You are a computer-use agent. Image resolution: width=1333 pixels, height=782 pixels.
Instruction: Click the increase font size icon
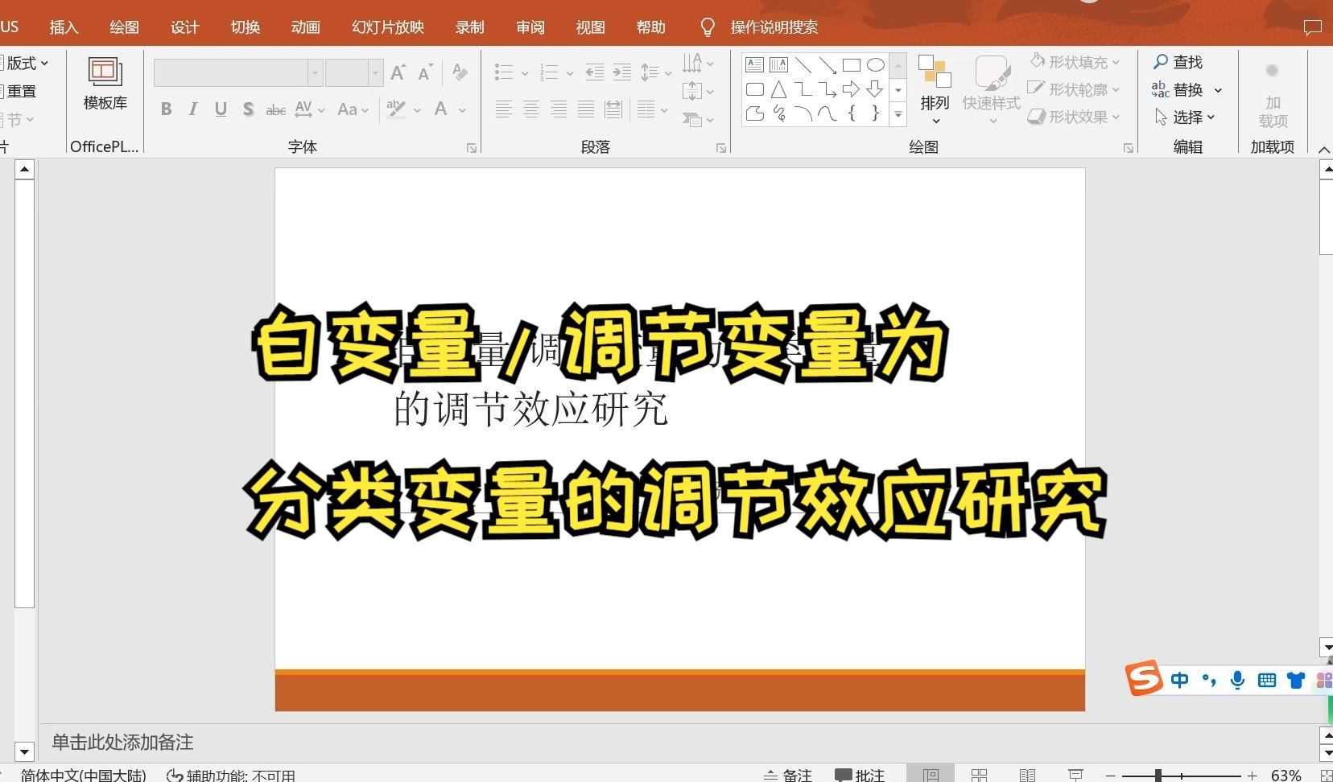[398, 72]
